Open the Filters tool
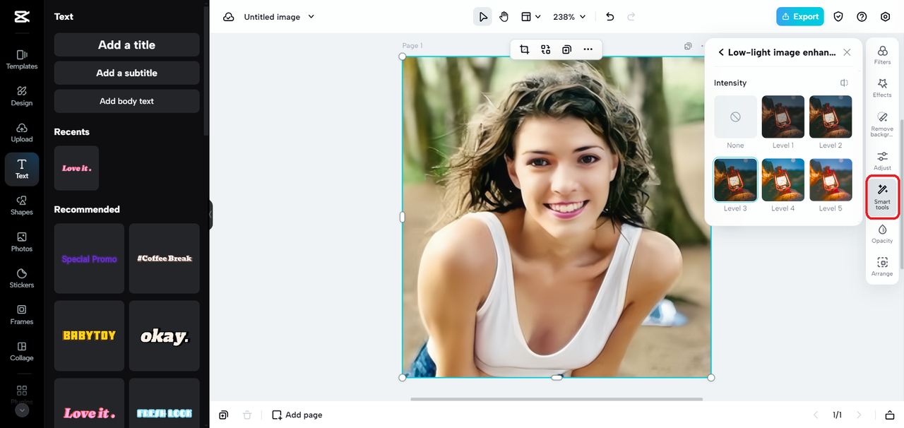Viewport: 904px width, 428px height. click(x=882, y=55)
